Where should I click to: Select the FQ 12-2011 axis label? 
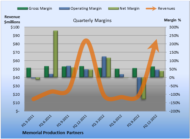pos(80,121)
